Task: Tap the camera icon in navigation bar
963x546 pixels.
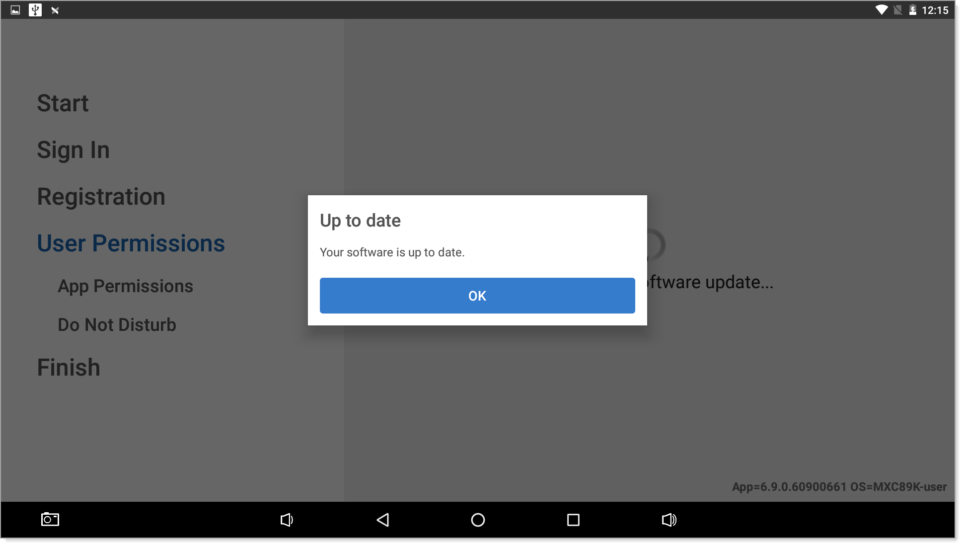Action: (x=50, y=518)
